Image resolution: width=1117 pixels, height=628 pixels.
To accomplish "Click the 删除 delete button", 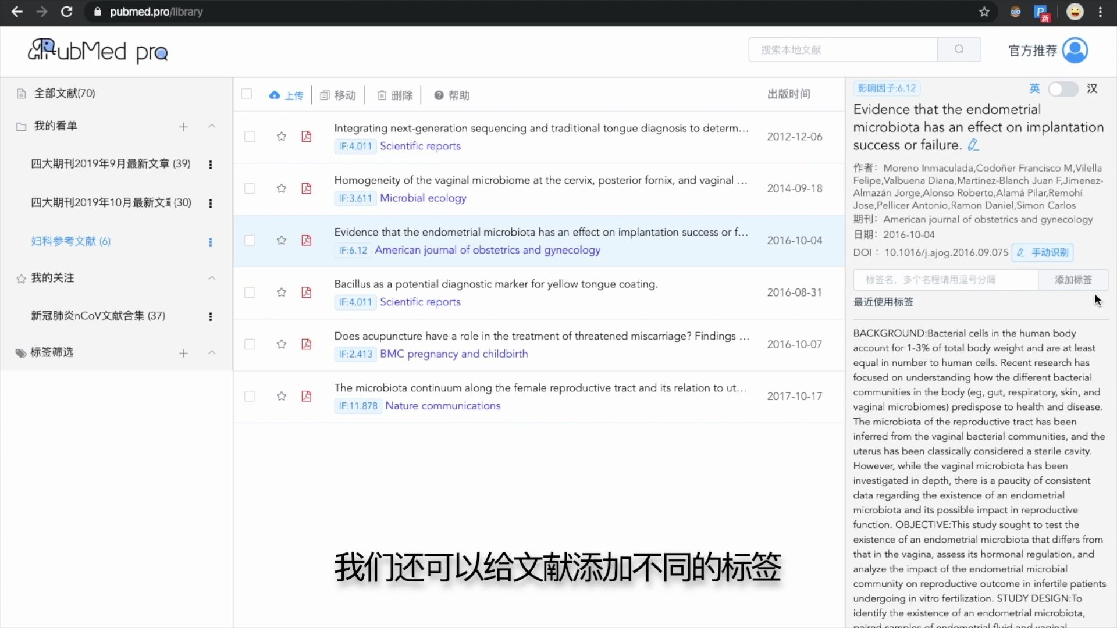I will tap(395, 95).
